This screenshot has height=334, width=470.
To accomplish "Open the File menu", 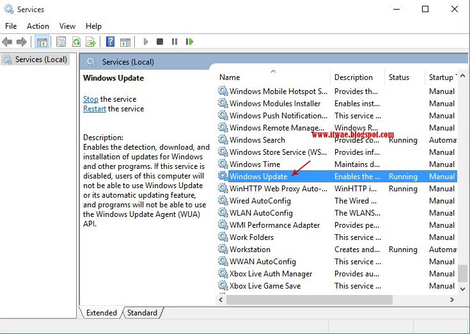I will [x=11, y=26].
